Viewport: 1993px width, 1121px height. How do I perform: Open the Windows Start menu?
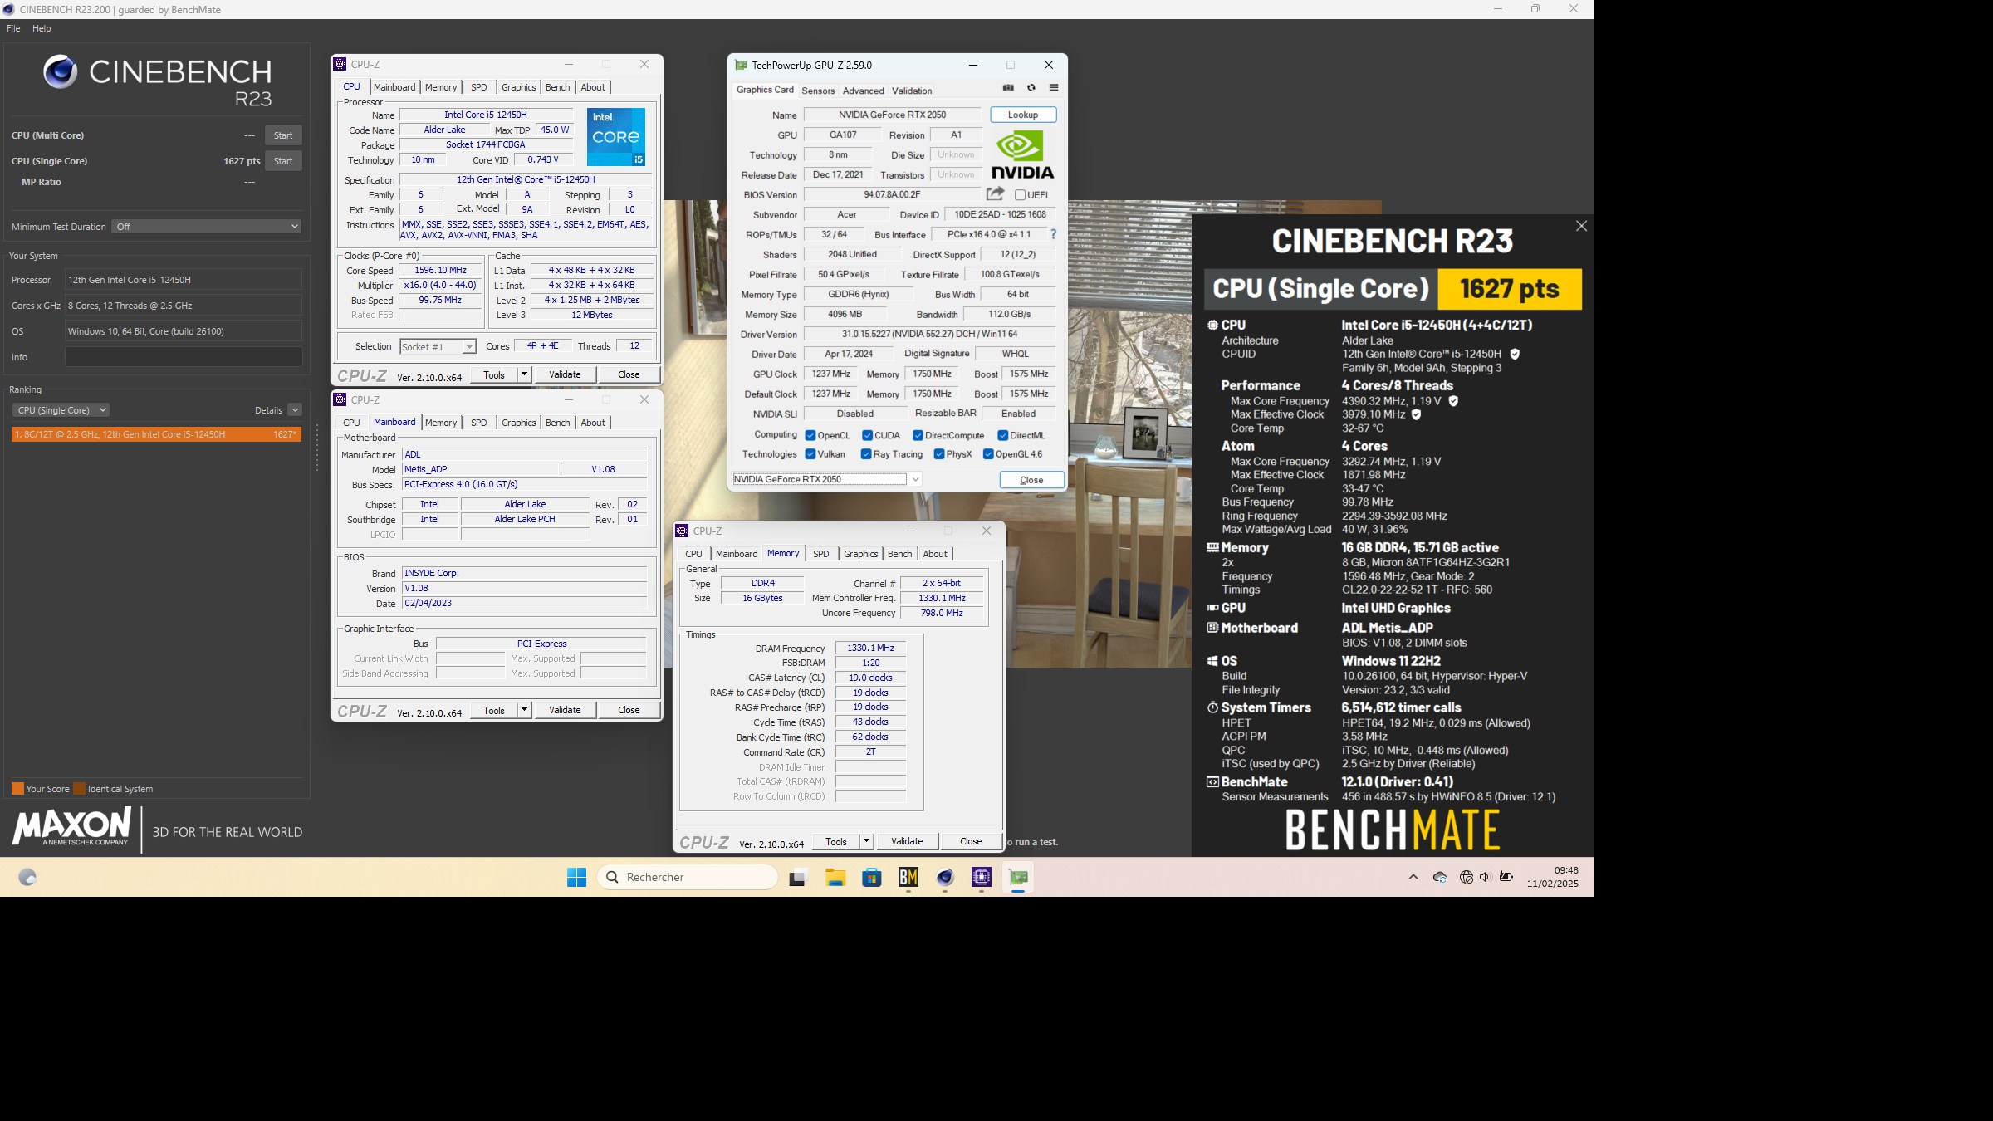click(576, 877)
